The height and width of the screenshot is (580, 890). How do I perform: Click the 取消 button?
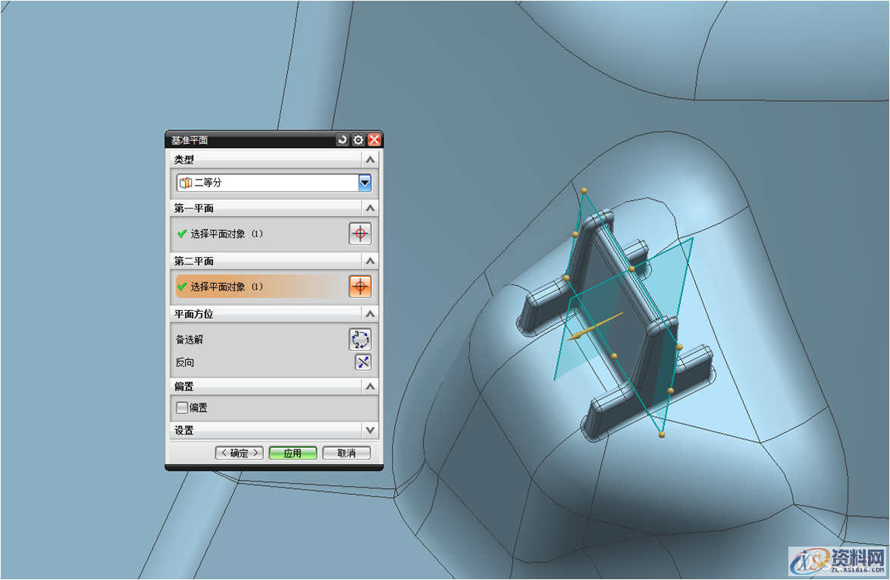coord(346,453)
